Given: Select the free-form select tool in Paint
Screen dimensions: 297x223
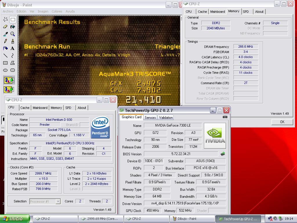Looking at the screenshot, I should click(x=6, y=19).
